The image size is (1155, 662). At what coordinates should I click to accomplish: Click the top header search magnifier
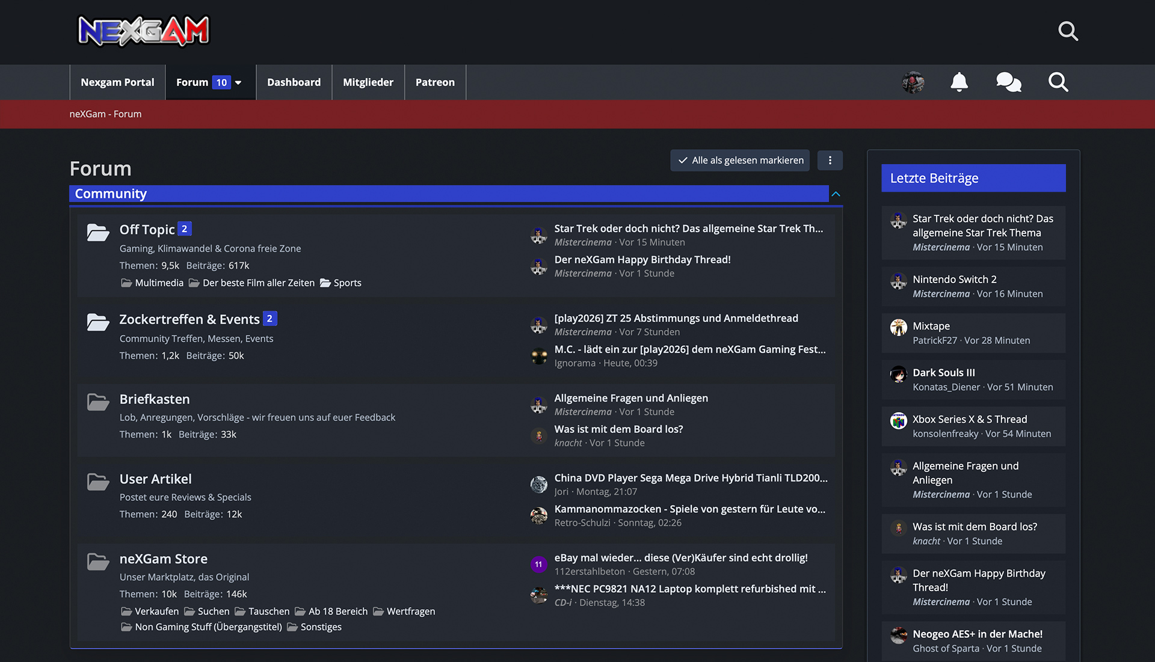pos(1068,31)
